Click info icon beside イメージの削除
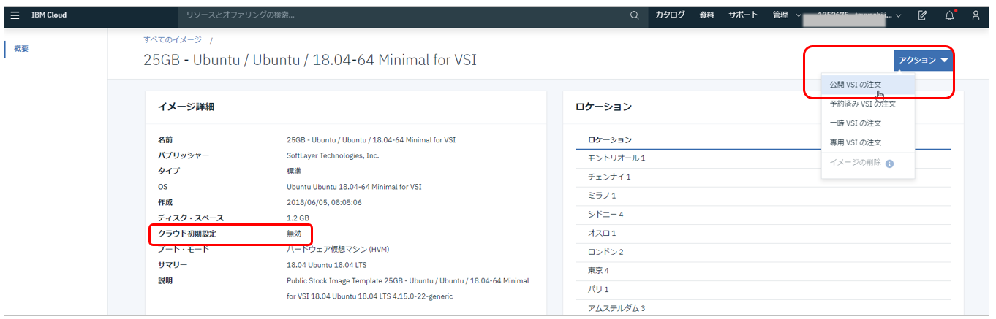996x319 pixels. tap(890, 164)
